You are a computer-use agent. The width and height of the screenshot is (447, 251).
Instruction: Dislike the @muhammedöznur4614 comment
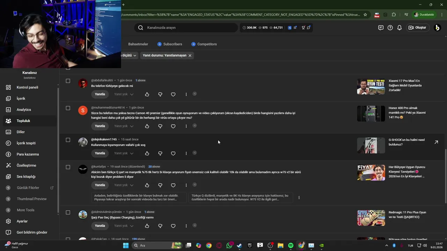click(x=160, y=126)
